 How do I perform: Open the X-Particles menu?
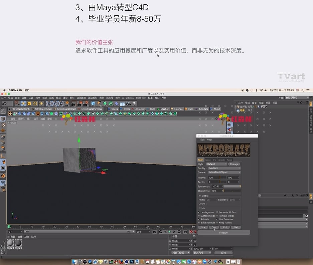[128, 98]
